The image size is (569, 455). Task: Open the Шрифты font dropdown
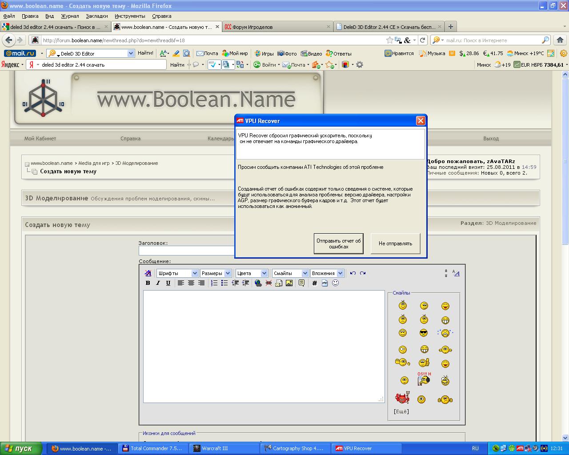click(x=177, y=273)
